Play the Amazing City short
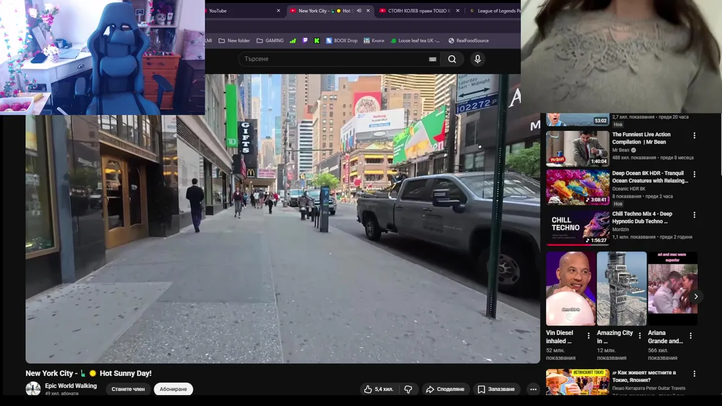722x406 pixels. (x=622, y=289)
